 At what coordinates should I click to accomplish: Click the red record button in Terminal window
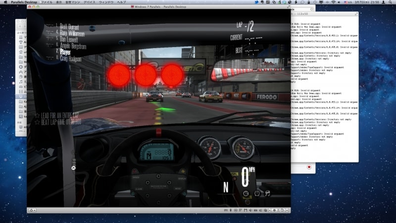coord(309,167)
